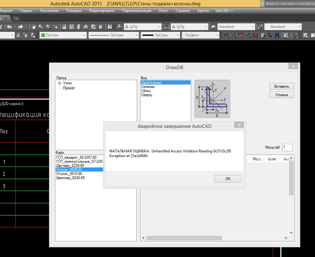Click the Вставить button in DrawDB
The image size is (315, 257).
point(282,86)
